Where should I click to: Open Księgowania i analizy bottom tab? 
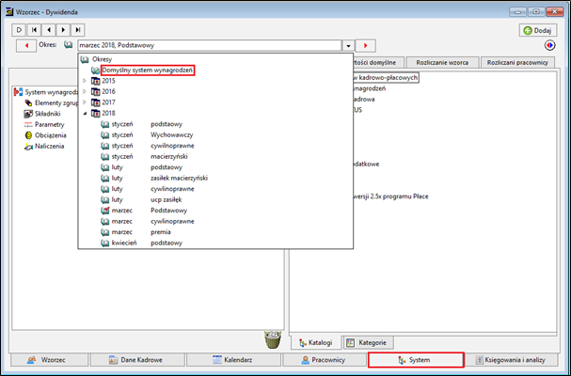[512, 360]
